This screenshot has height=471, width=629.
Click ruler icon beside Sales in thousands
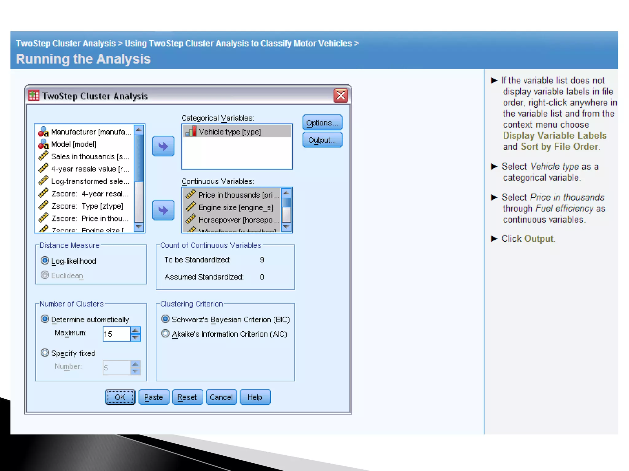tap(43, 156)
